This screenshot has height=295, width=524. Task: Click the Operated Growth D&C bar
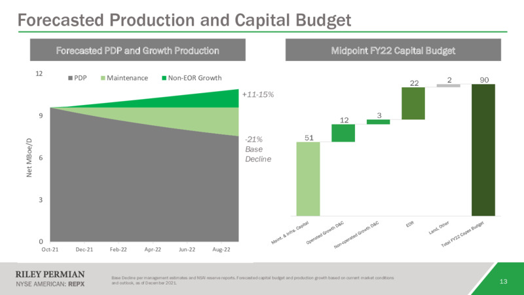tap(343, 133)
